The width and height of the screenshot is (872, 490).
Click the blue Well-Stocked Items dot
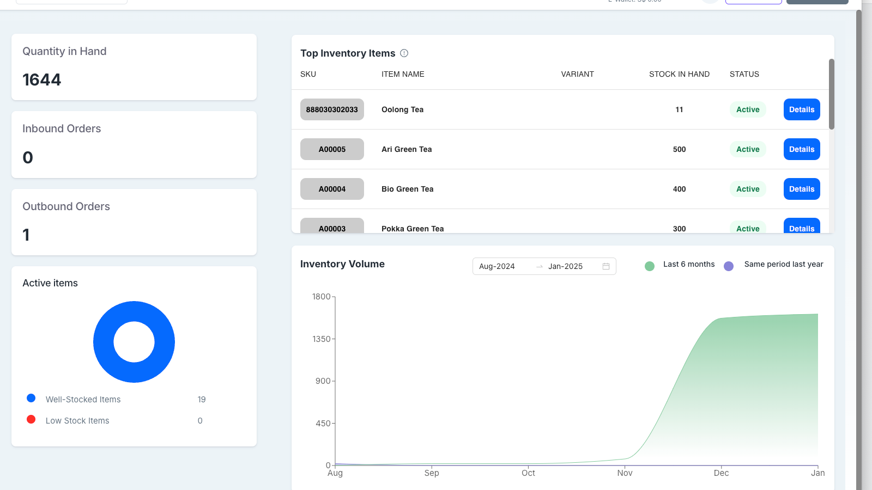(x=31, y=399)
